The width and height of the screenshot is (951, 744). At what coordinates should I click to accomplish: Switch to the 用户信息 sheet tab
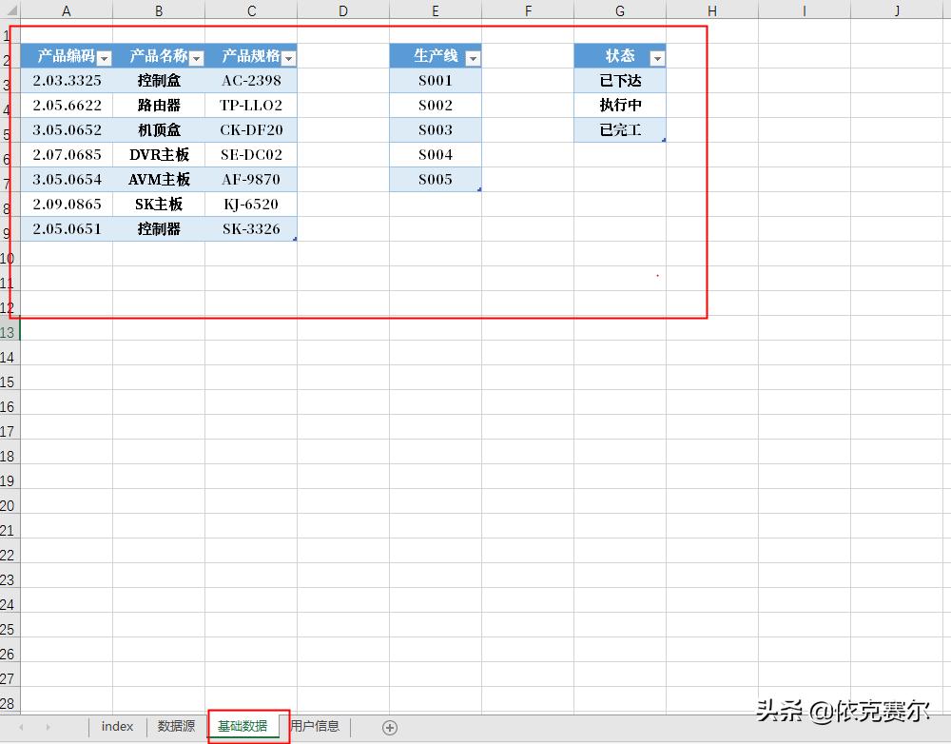click(314, 726)
